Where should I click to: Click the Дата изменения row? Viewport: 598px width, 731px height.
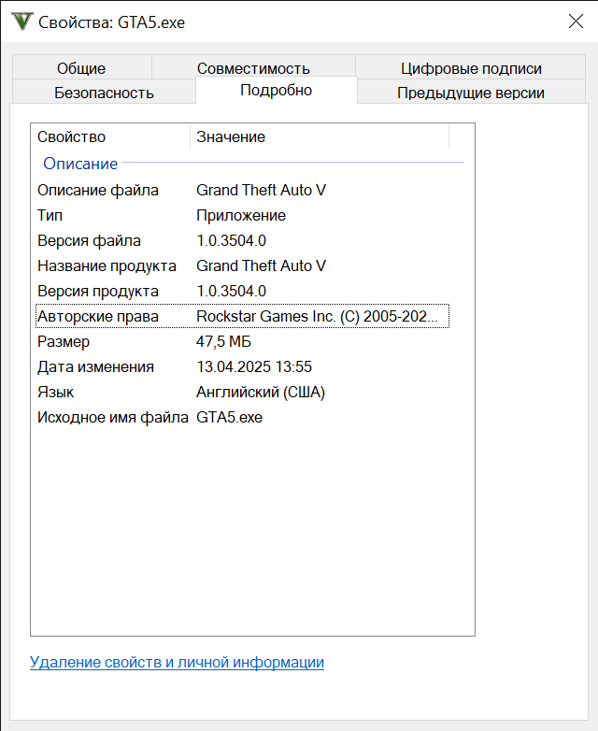click(95, 366)
